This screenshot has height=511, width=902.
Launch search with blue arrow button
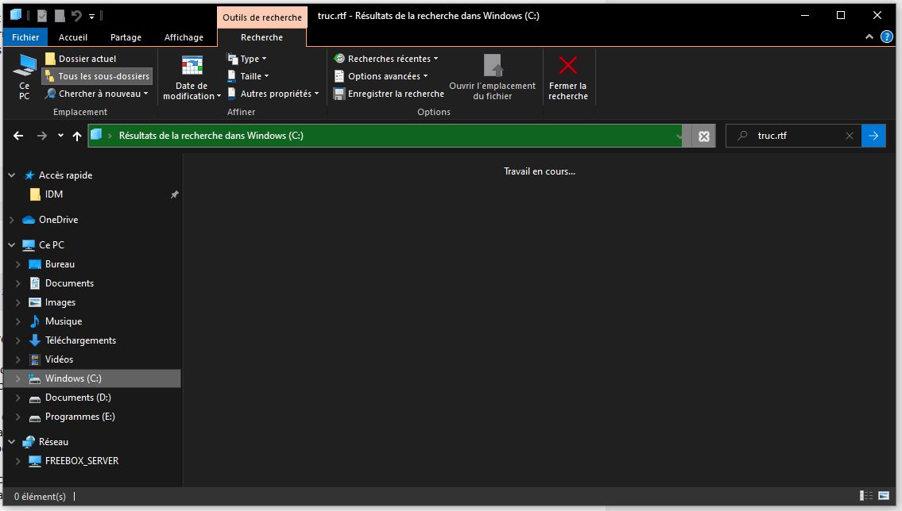(x=873, y=136)
